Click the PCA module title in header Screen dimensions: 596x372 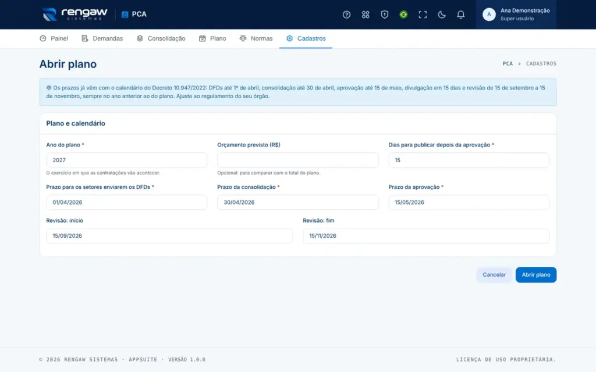pyautogui.click(x=139, y=15)
